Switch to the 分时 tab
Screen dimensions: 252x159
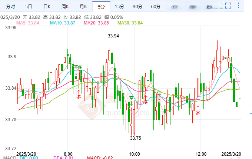point(10,7)
